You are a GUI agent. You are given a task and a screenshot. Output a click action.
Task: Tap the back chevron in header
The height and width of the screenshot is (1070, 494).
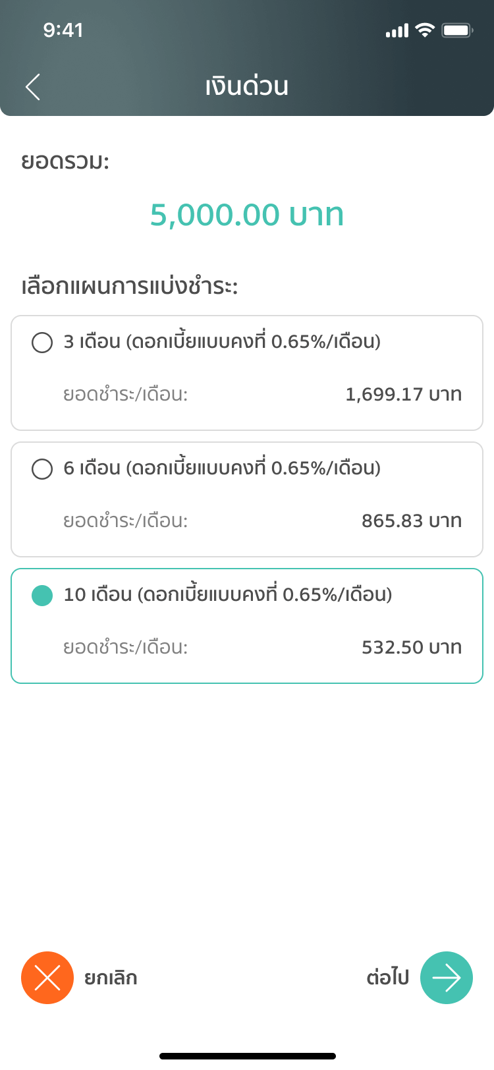click(33, 87)
